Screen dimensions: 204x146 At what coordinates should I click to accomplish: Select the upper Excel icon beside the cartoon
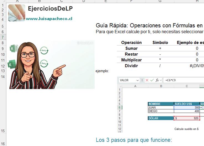click(x=14, y=48)
